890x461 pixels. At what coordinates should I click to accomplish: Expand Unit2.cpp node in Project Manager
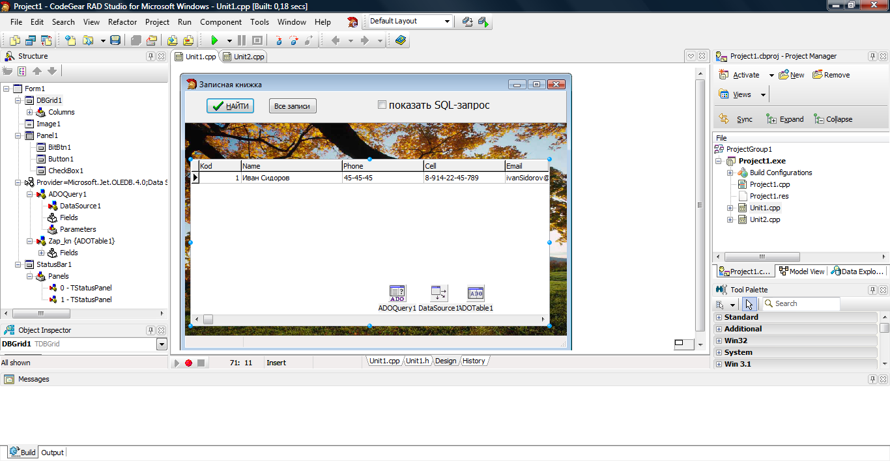click(x=730, y=219)
